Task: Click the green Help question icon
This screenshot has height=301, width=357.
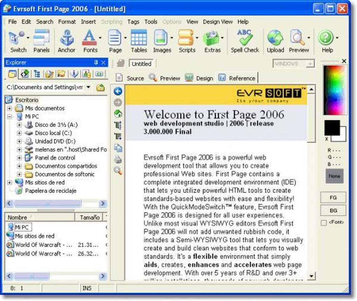Action: (x=326, y=37)
